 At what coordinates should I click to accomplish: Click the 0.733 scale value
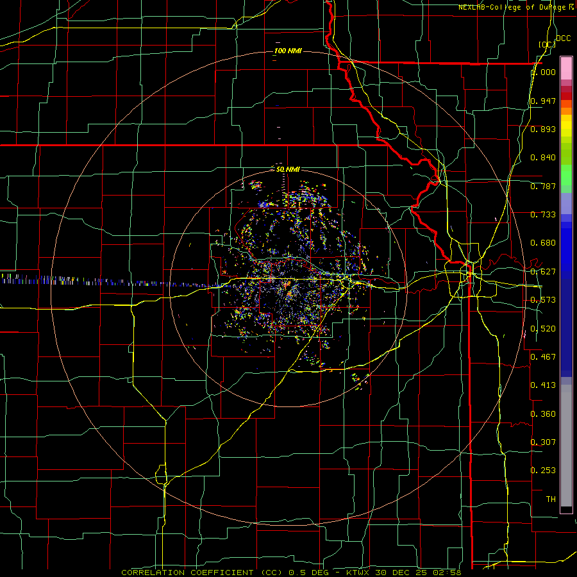click(543, 215)
